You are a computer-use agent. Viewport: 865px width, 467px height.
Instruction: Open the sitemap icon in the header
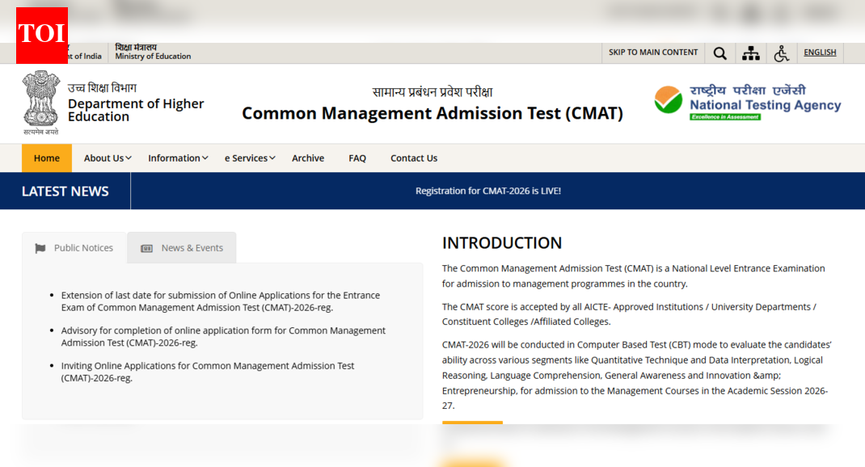[750, 53]
